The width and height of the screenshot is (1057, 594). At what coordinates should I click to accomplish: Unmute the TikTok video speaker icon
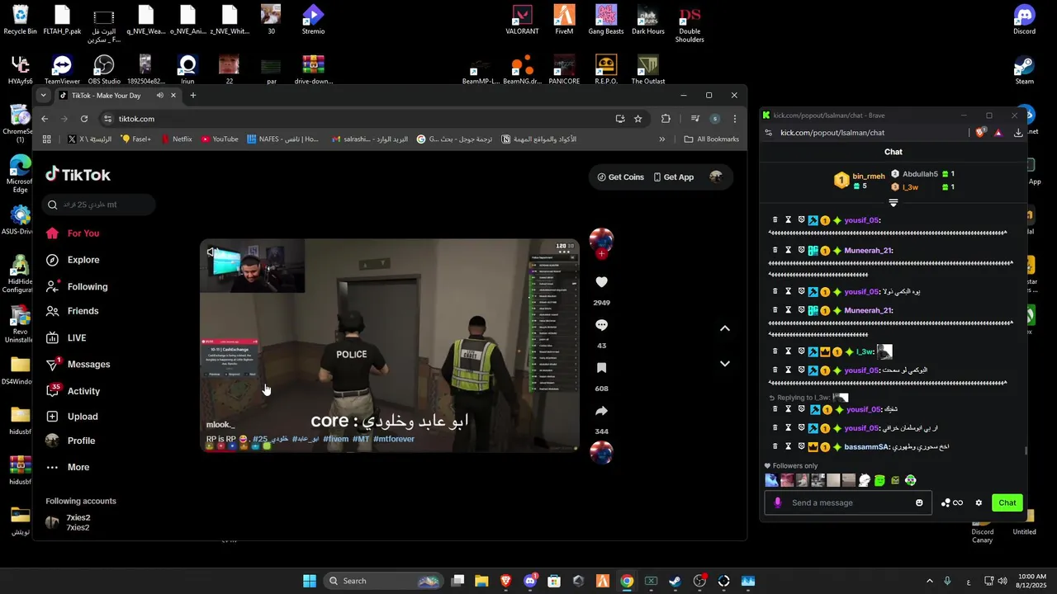[212, 252]
